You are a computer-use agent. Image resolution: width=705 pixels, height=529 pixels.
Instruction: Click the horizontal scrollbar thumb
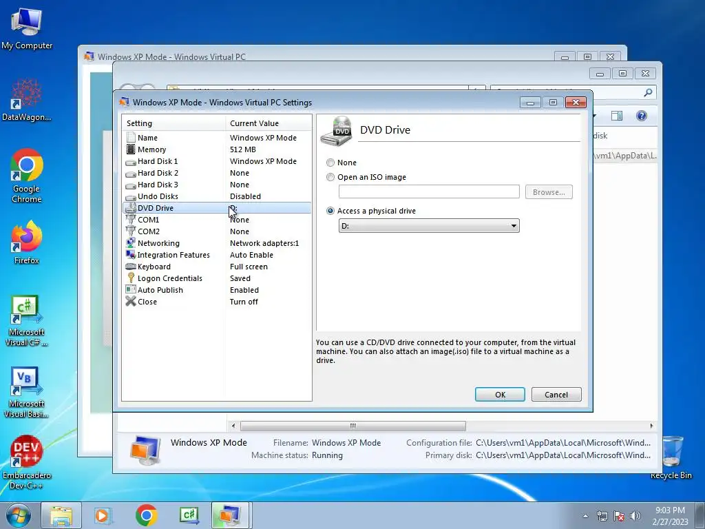pos(353,426)
